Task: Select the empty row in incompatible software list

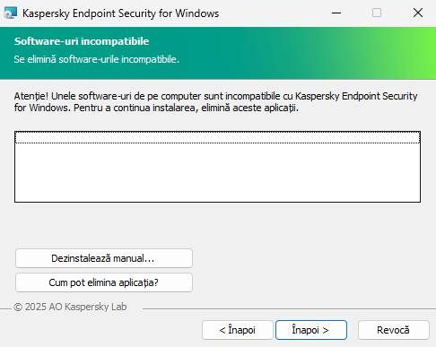Action: [x=217, y=137]
